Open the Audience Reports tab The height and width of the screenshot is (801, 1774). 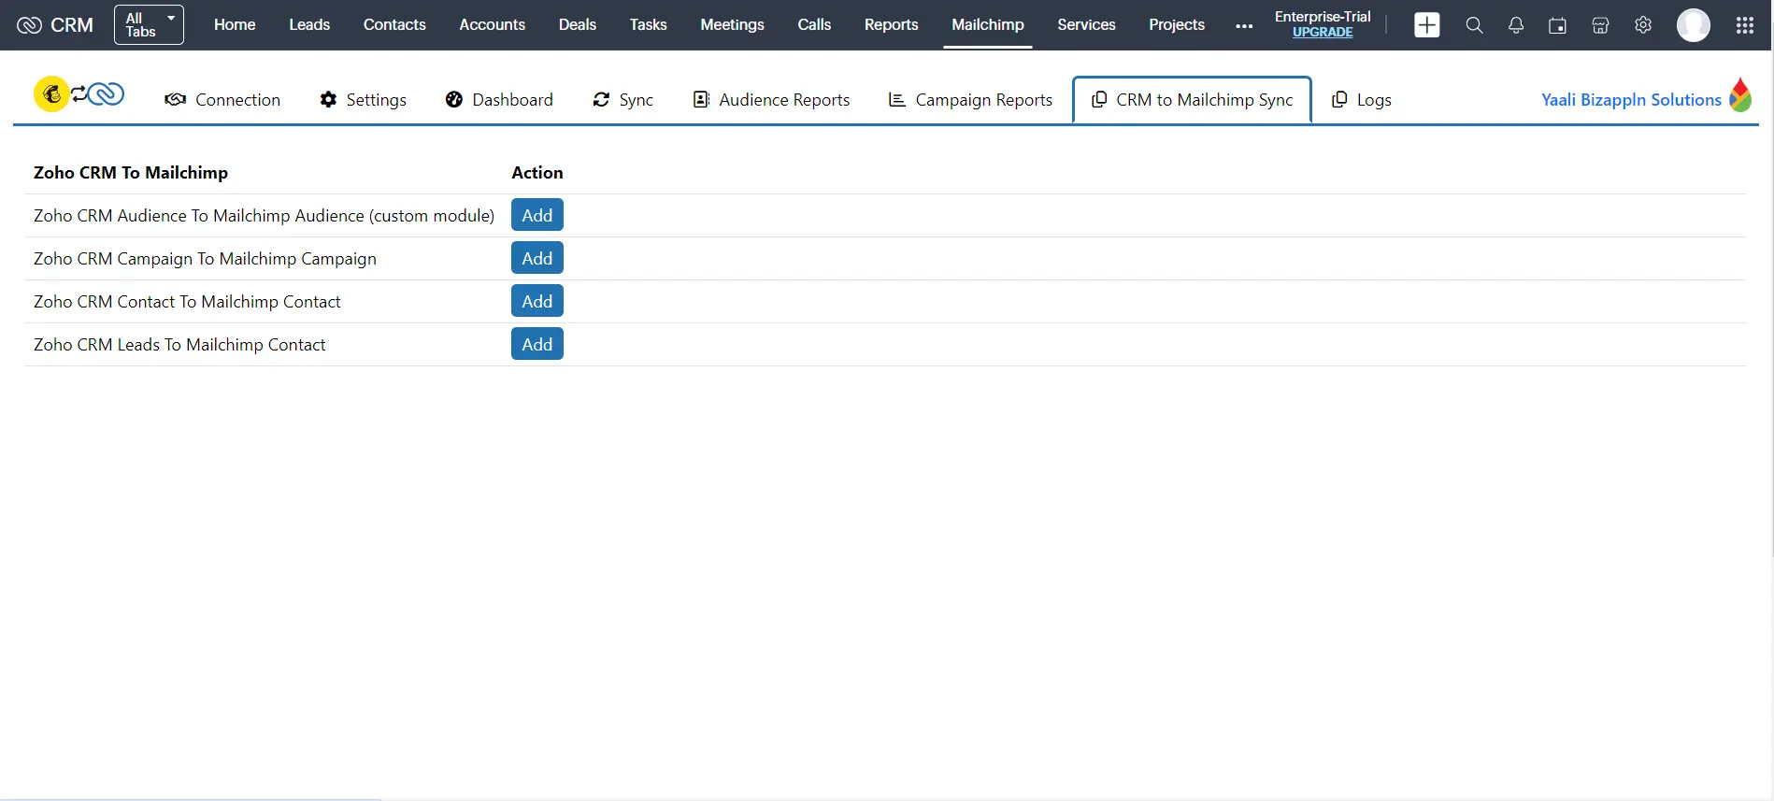(771, 100)
